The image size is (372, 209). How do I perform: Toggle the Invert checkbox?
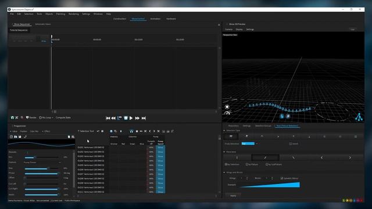[291, 143]
